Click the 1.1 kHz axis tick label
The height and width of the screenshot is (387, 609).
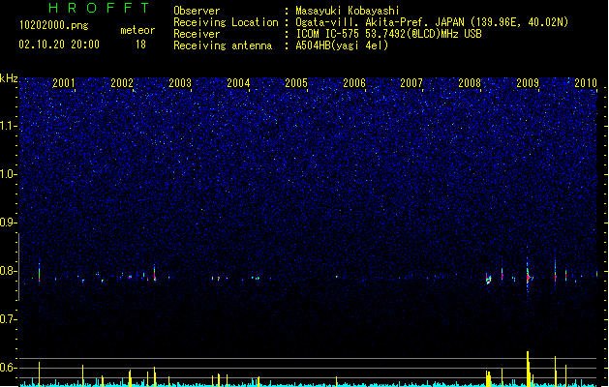click(8, 126)
